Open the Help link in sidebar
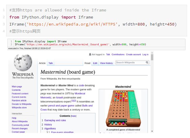 point(14,118)
